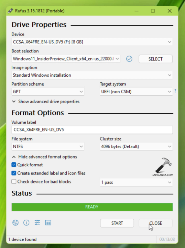Click the Rufus USB icon in title bar
The height and width of the screenshot is (248, 185).
click(x=11, y=11)
